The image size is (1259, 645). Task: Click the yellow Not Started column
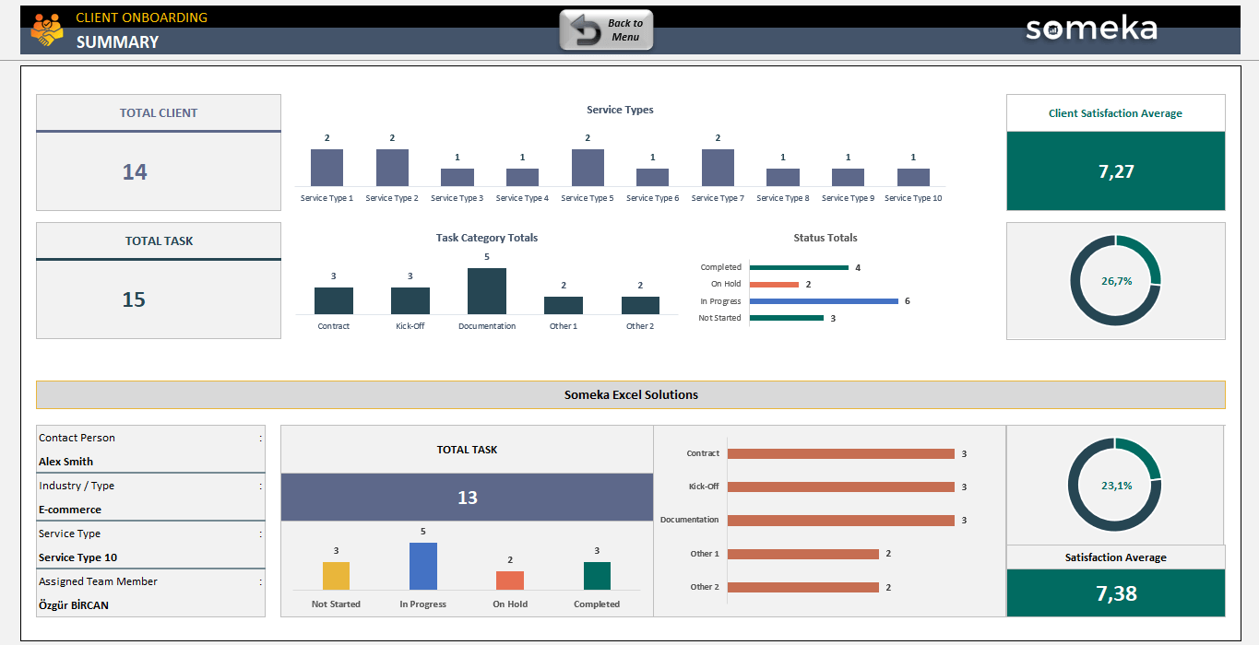[336, 576]
